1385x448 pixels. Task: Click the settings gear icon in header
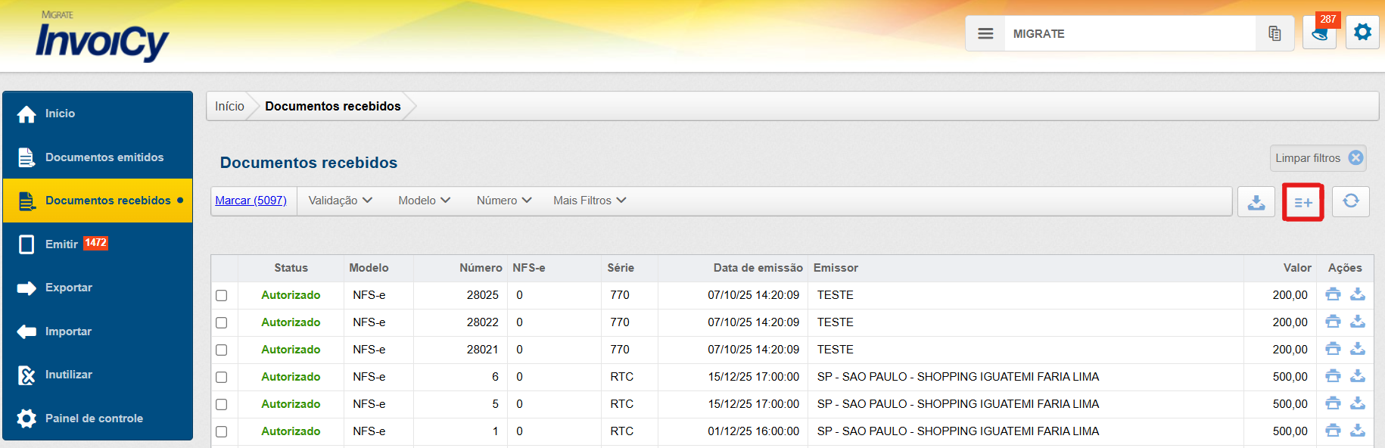[x=1362, y=33]
